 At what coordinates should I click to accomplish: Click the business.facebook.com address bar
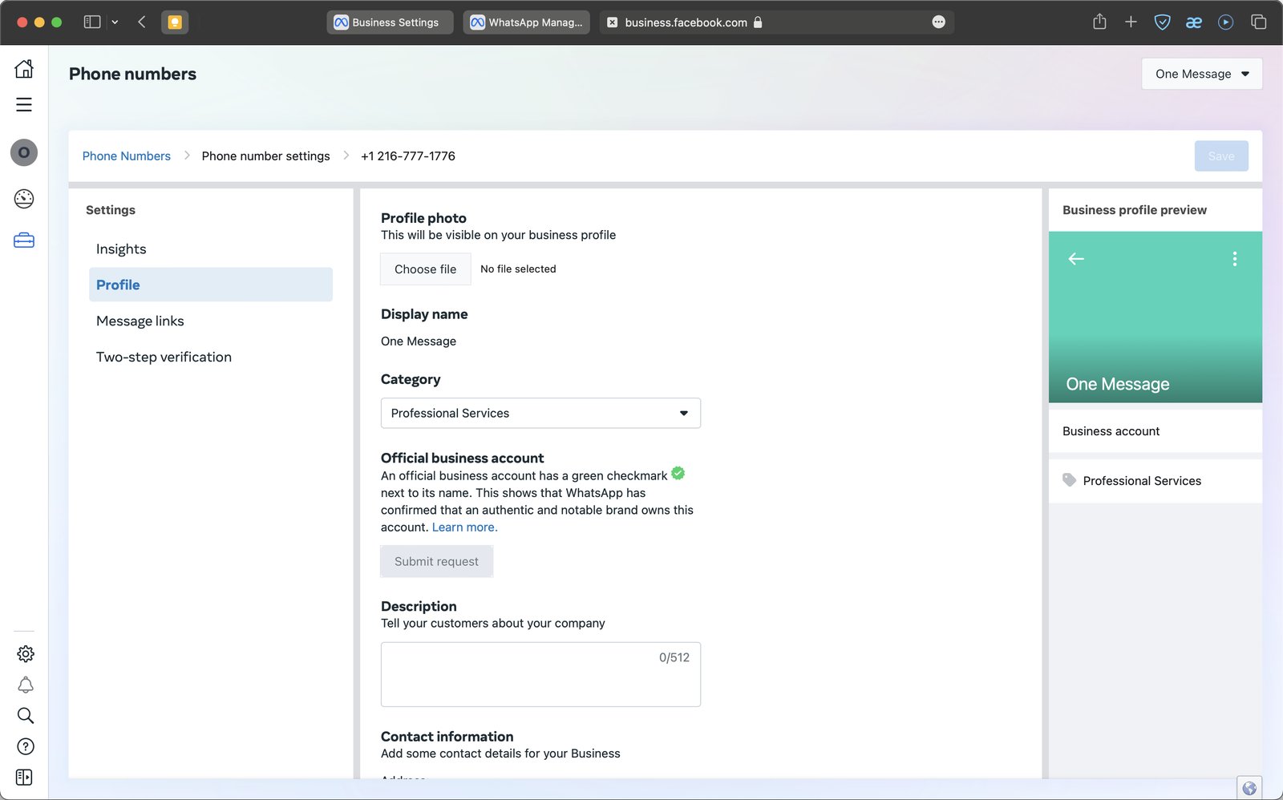pos(776,22)
